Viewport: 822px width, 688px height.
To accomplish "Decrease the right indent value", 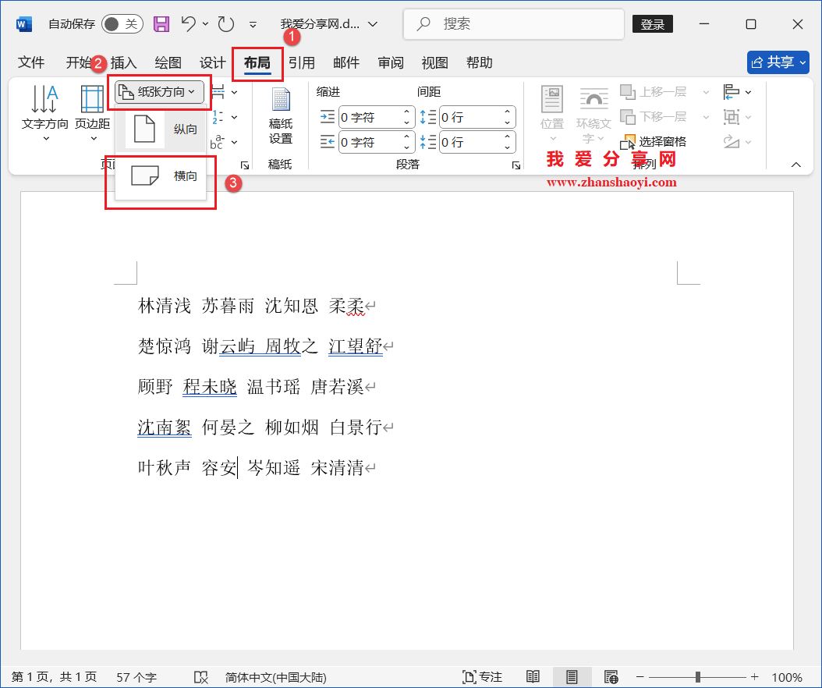I will pyautogui.click(x=407, y=147).
